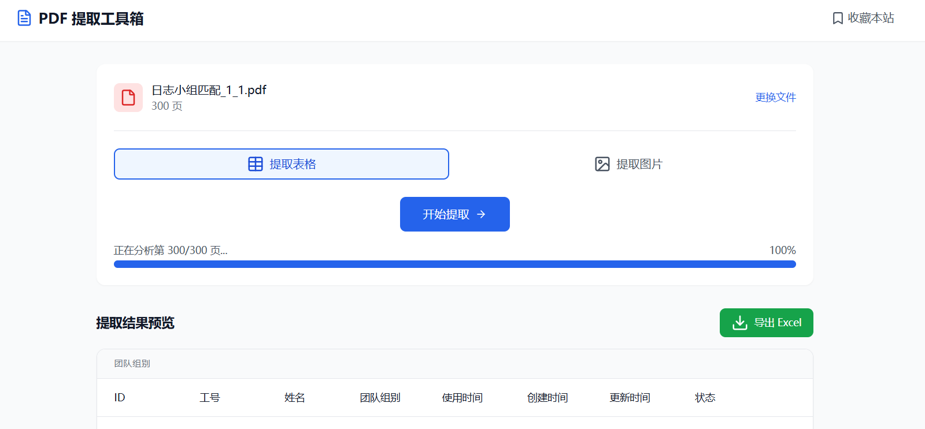Export results using 导出 Excel button
Viewport: 925px width, 429px height.
coord(767,323)
